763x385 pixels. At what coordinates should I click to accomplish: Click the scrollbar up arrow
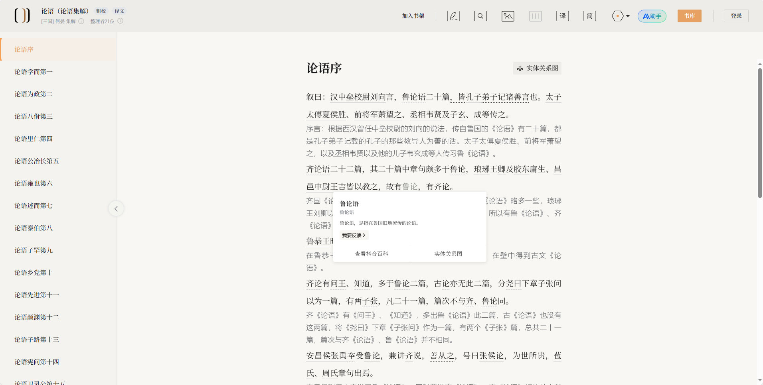coord(760,64)
